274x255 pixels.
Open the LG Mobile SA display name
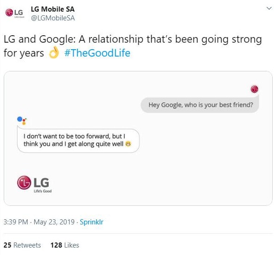coord(52,9)
